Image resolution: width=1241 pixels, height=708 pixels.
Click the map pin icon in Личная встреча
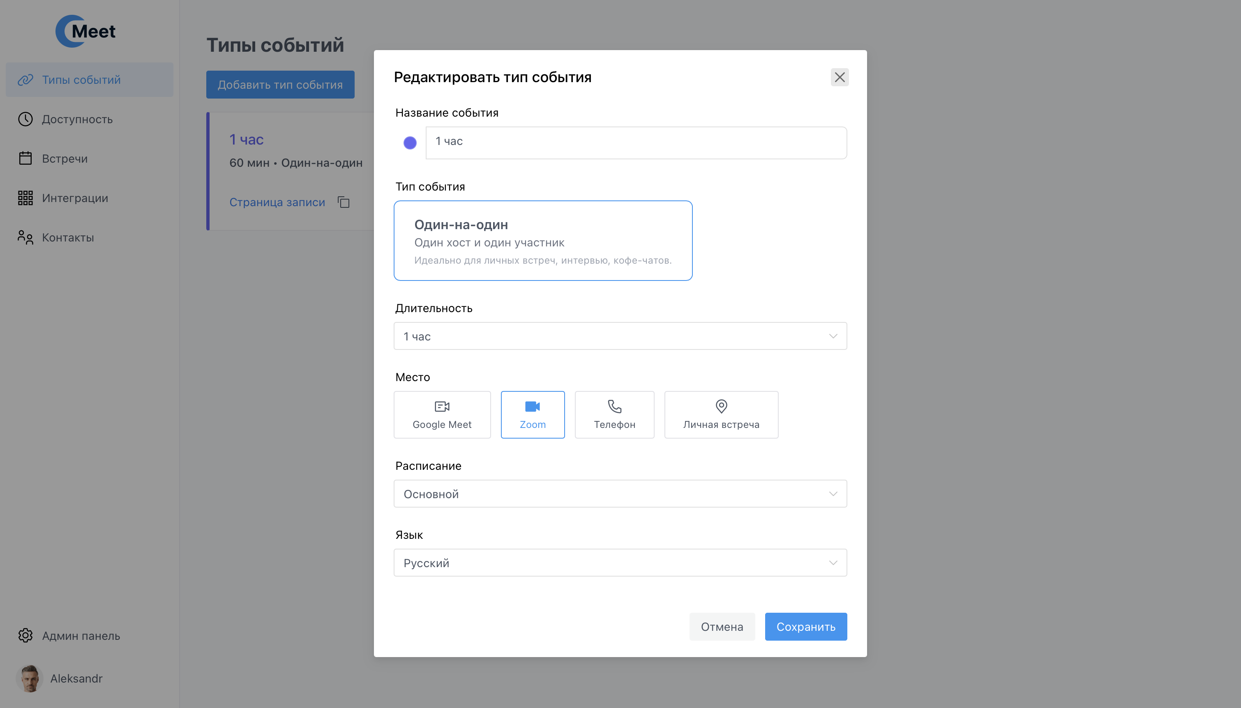click(722, 406)
